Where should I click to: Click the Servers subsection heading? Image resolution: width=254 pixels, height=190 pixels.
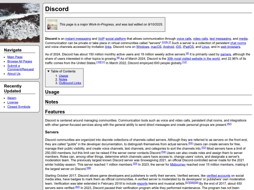click(x=52, y=132)
